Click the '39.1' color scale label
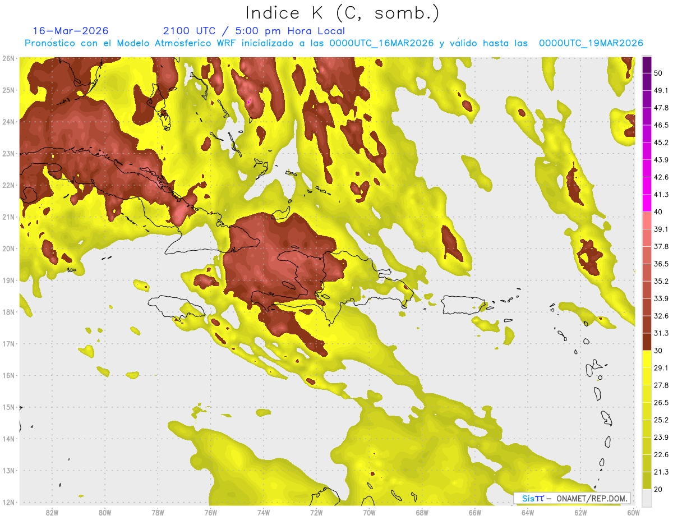The width and height of the screenshot is (673, 520). (x=661, y=229)
